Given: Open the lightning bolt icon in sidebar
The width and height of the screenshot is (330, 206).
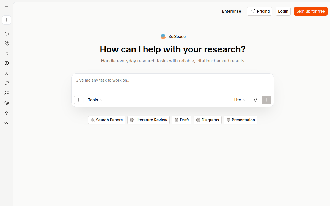Looking at the screenshot, I should pos(7,113).
